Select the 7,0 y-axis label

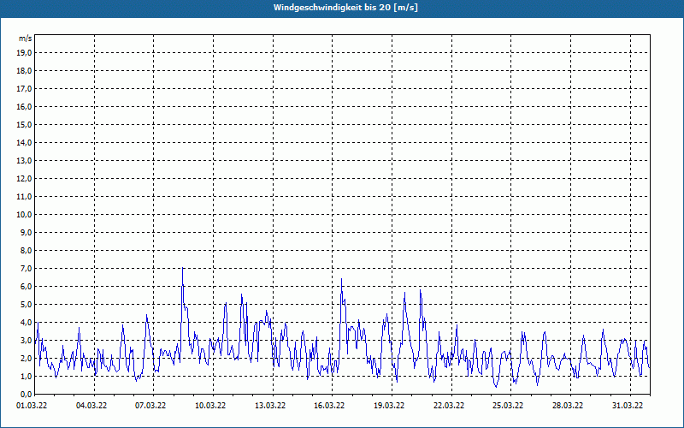point(26,268)
